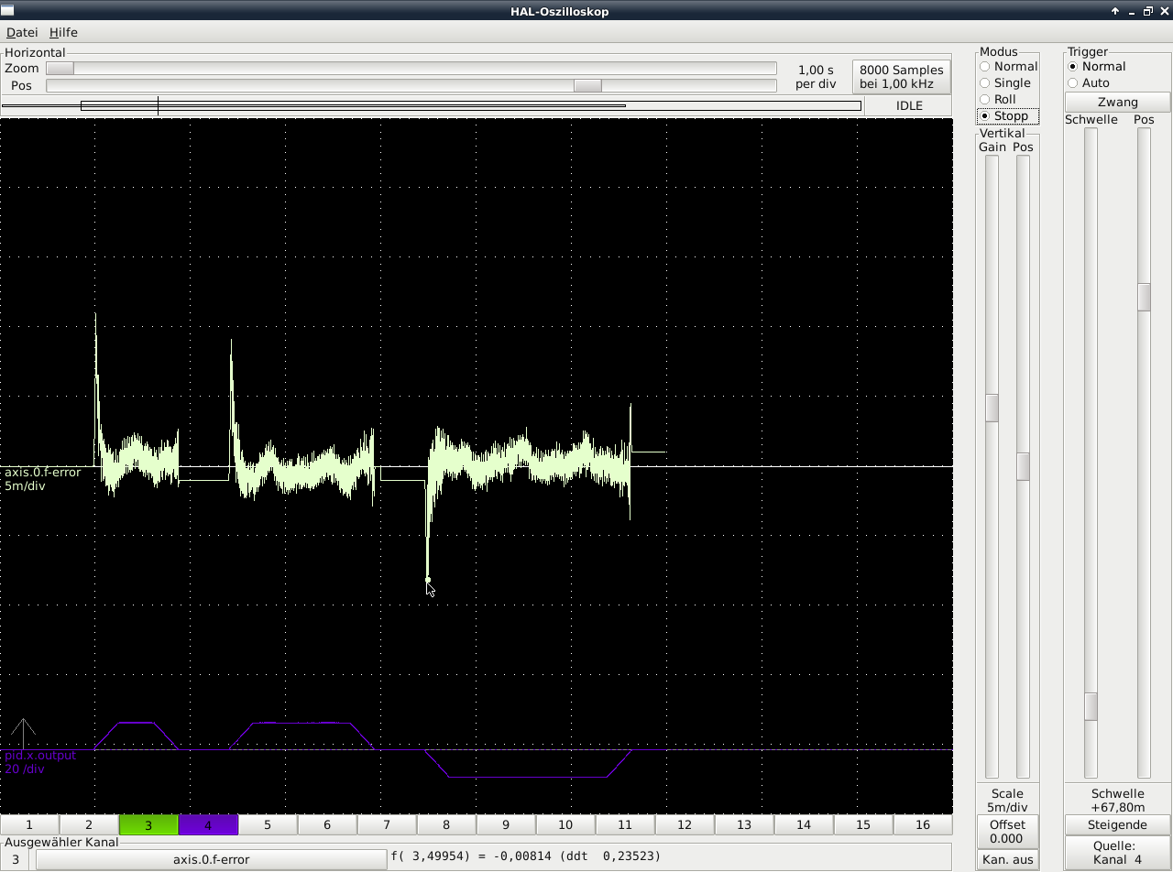1173x872 pixels.
Task: Click the trigger Pos slider handle
Action: [x=1144, y=297]
